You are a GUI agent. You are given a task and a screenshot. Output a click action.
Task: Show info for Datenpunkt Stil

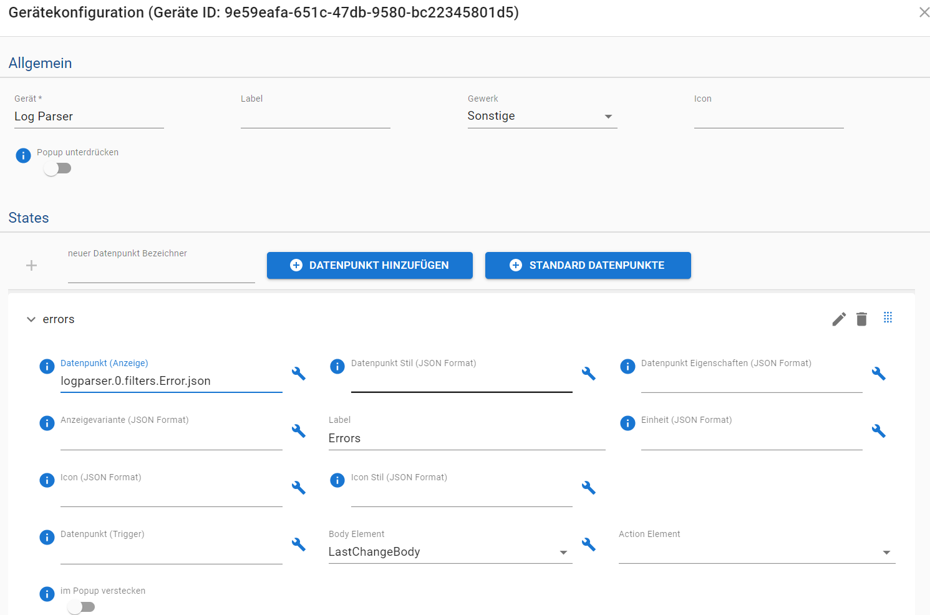[337, 367]
